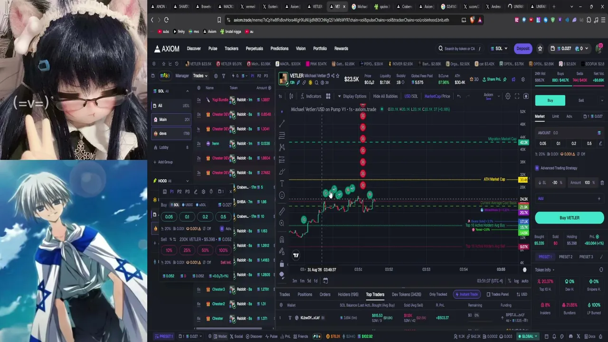Open the Pulse page
The width and height of the screenshot is (608, 342).
click(213, 48)
